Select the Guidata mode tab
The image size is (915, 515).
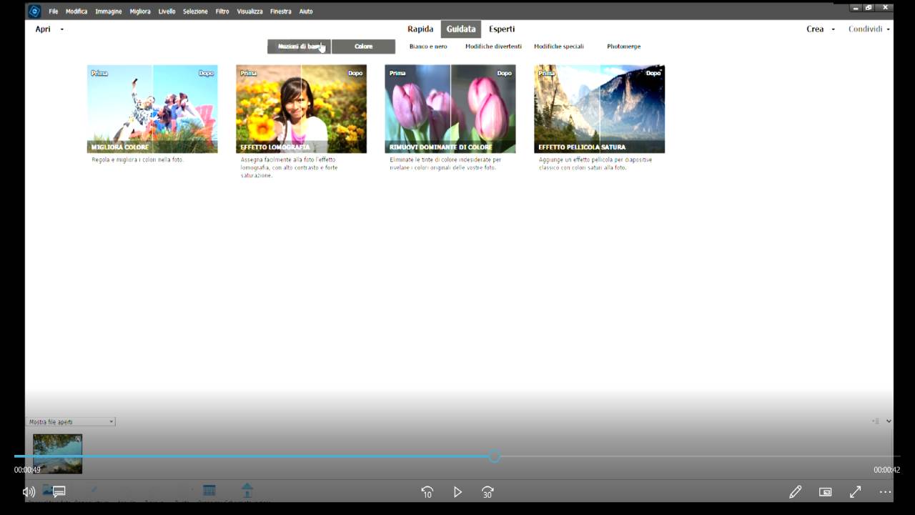coord(461,29)
